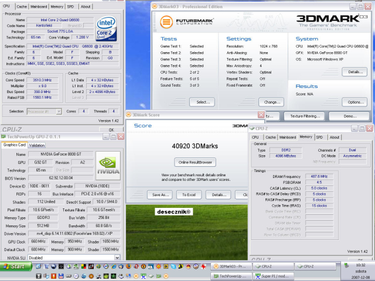
Task: Click the desecznik label on desktop
Action: (x=173, y=211)
